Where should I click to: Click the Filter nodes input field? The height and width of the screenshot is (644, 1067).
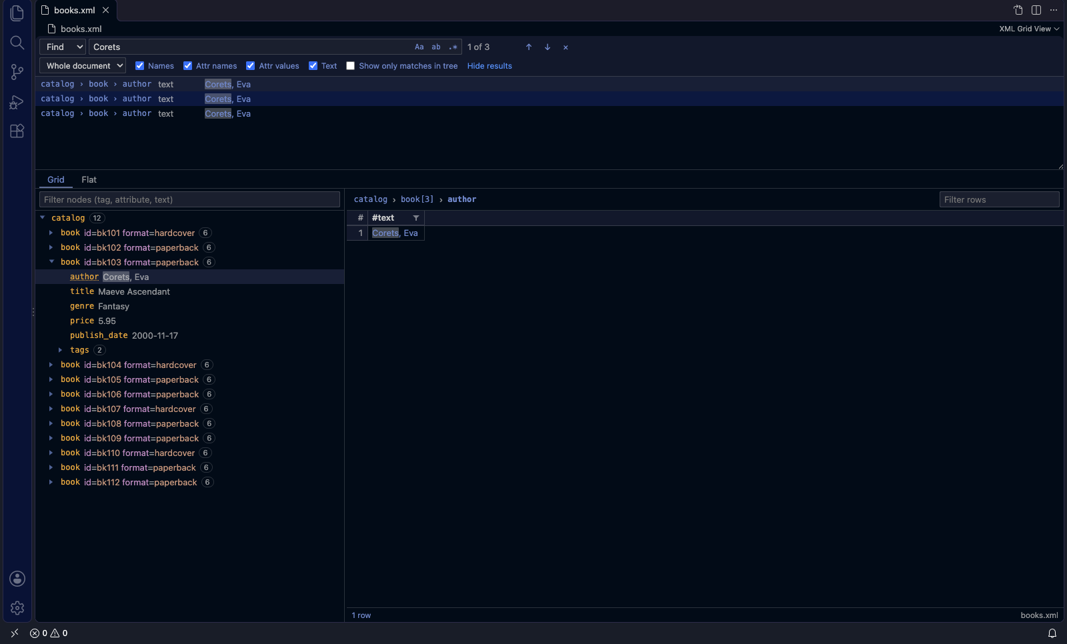[189, 199]
